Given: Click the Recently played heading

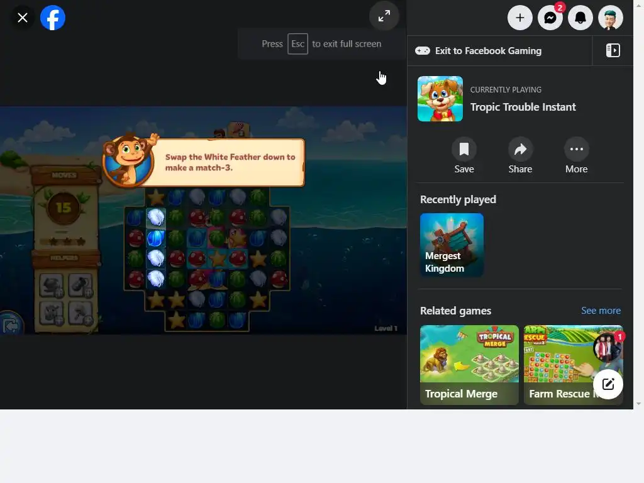Looking at the screenshot, I should (x=458, y=199).
